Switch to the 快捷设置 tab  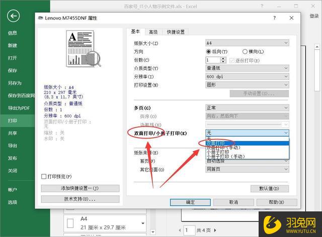[176, 32]
